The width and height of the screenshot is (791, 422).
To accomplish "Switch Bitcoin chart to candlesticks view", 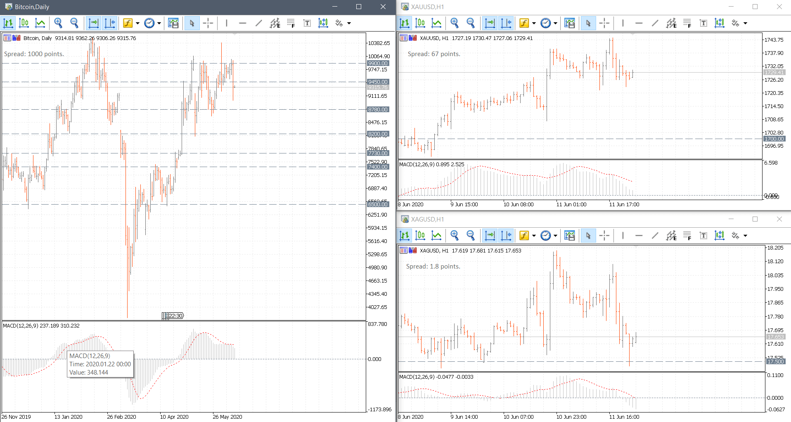I will 24,23.
